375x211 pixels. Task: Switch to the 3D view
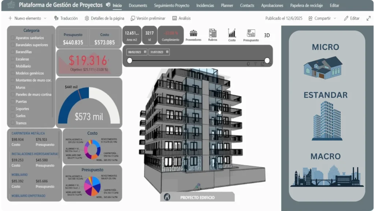pyautogui.click(x=267, y=35)
